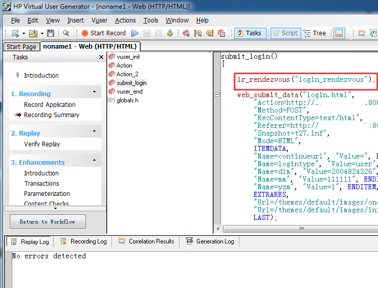The height and width of the screenshot is (288, 378).
Task: Open the dropdown arrow beside New Script
Action: click(24, 33)
